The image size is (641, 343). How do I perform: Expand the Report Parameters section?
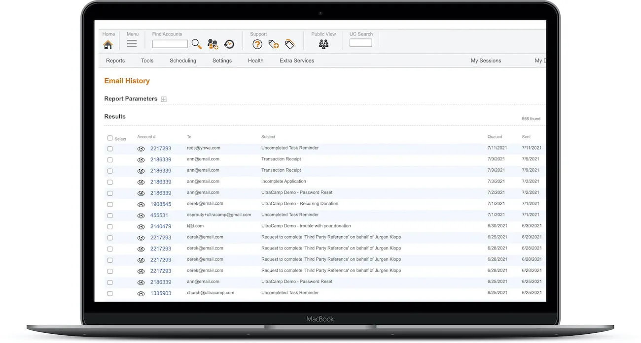[164, 99]
